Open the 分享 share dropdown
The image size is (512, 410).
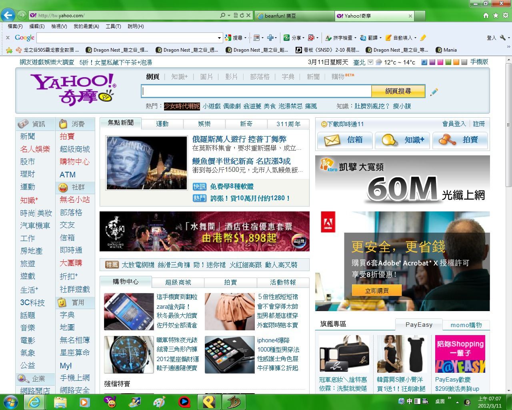(303, 38)
